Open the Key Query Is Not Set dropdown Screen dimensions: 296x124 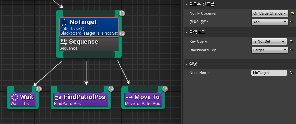tap(269, 41)
